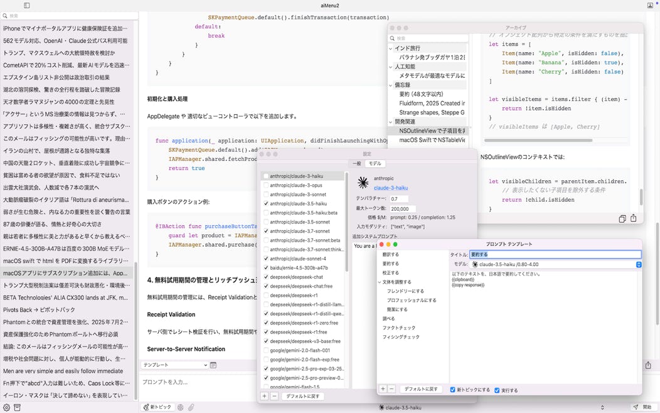Screen dimensions: 660x413
Task: Remove template with minus in プロンプト テンプレート
Action: pos(391,389)
